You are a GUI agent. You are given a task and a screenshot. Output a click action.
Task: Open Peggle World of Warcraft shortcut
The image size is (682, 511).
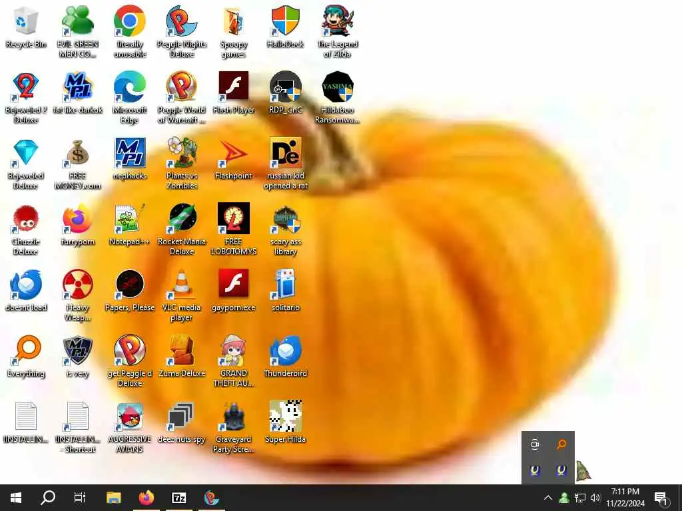(x=182, y=97)
